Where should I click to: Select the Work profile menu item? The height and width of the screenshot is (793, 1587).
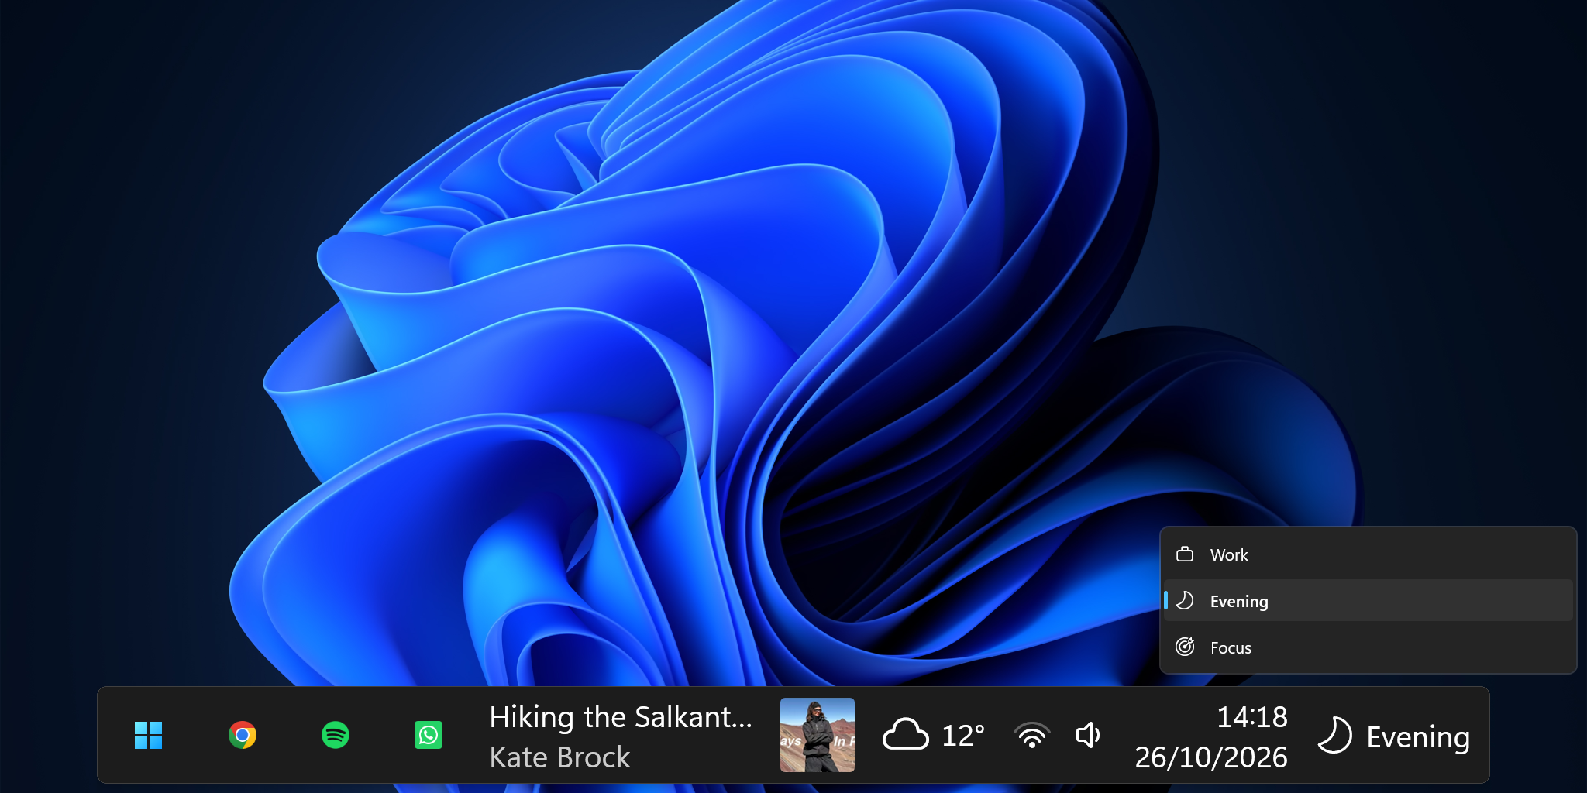(x=1368, y=554)
